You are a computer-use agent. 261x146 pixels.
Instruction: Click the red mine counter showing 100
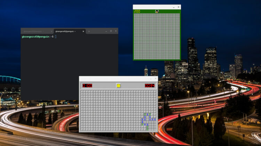(x=87, y=86)
